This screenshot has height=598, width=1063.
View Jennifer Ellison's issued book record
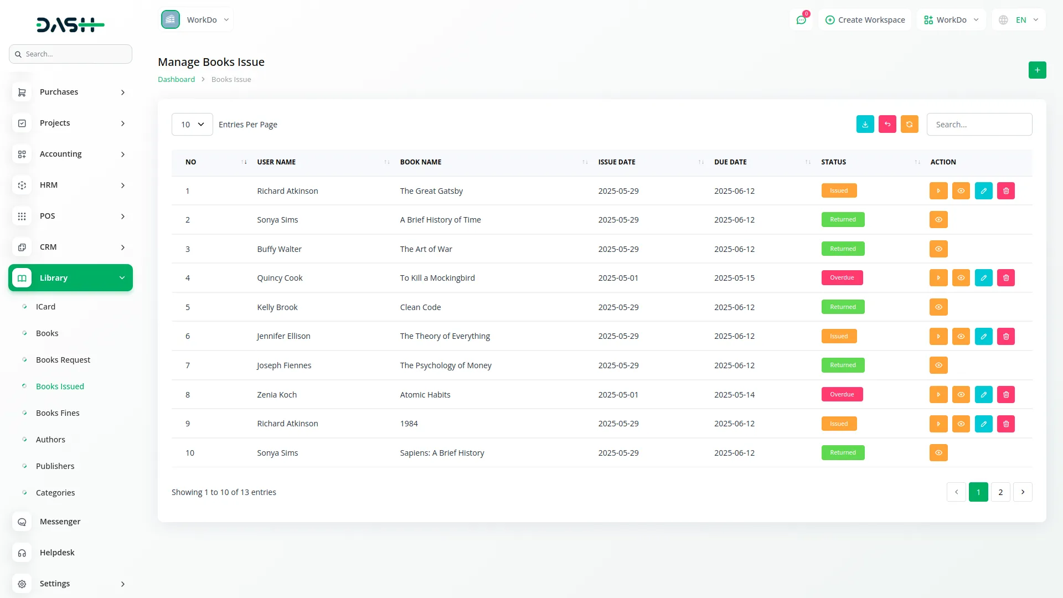pos(961,336)
